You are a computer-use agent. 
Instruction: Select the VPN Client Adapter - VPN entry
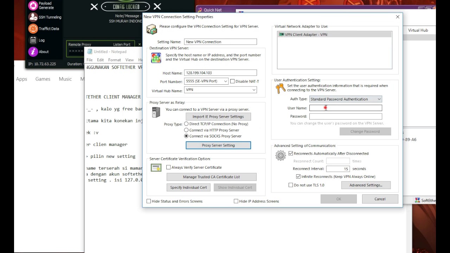pos(334,34)
